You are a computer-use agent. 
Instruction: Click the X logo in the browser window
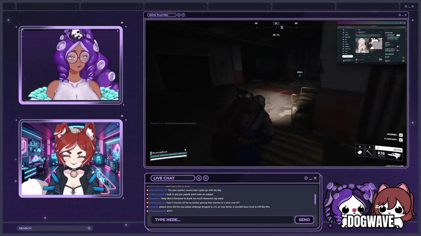point(343,30)
